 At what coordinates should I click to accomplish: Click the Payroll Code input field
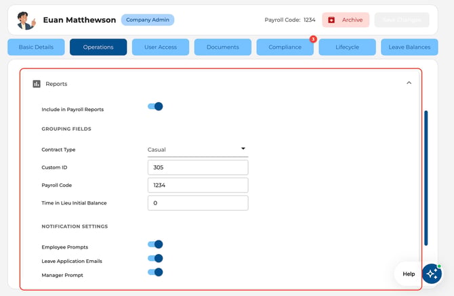(198, 185)
